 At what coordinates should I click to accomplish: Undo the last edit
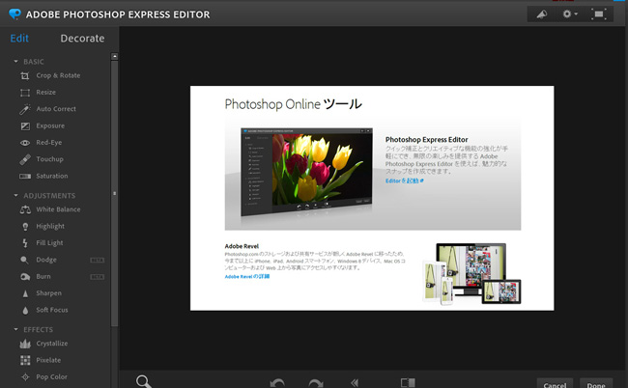(277, 383)
